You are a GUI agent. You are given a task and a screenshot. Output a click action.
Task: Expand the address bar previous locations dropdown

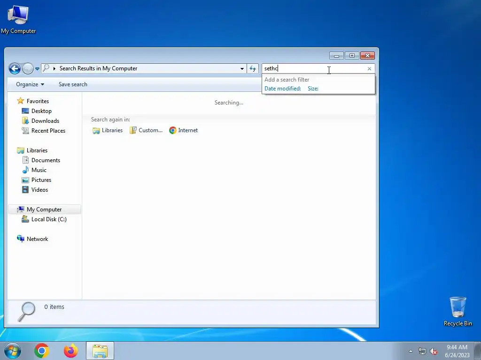242,68
